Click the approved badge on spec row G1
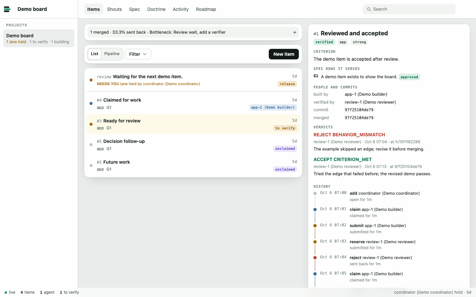 pos(409,77)
